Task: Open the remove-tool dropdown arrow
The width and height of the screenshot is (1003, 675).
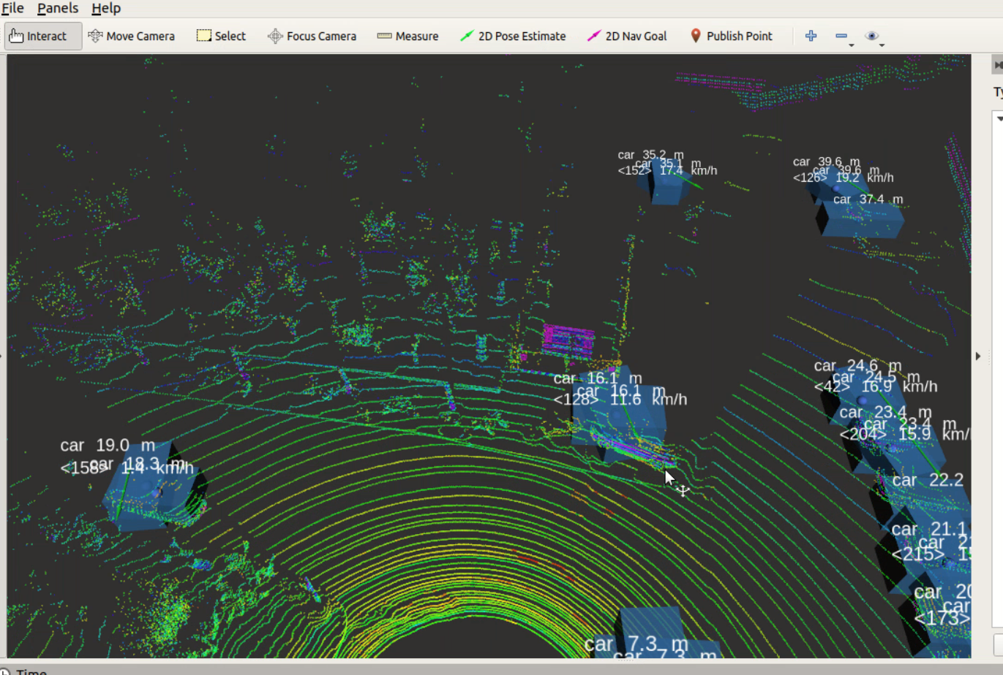Action: (x=852, y=45)
